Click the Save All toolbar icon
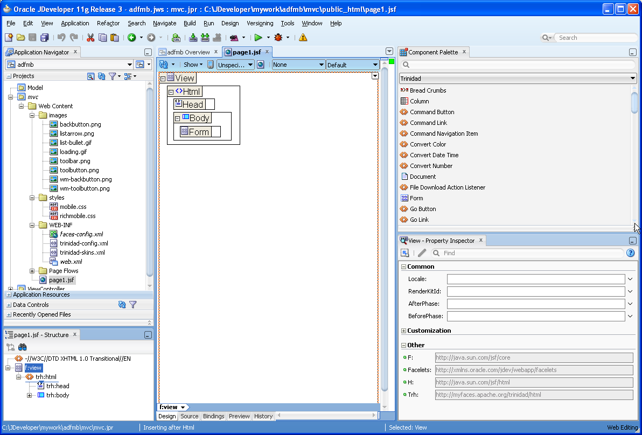Image resolution: width=642 pixels, height=435 pixels. (x=44, y=38)
